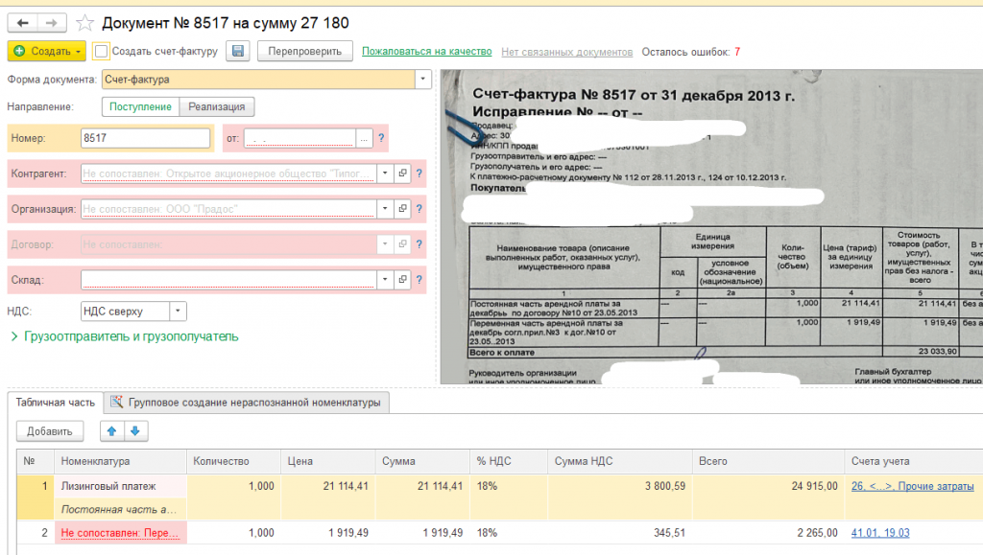Open the Пожаловаться на качество link
This screenshot has width=983, height=555.
[x=427, y=52]
